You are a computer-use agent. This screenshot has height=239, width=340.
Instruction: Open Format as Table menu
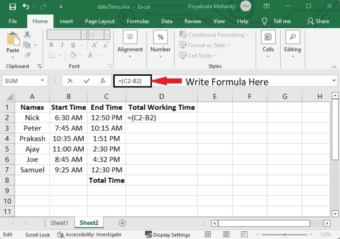[x=204, y=45]
